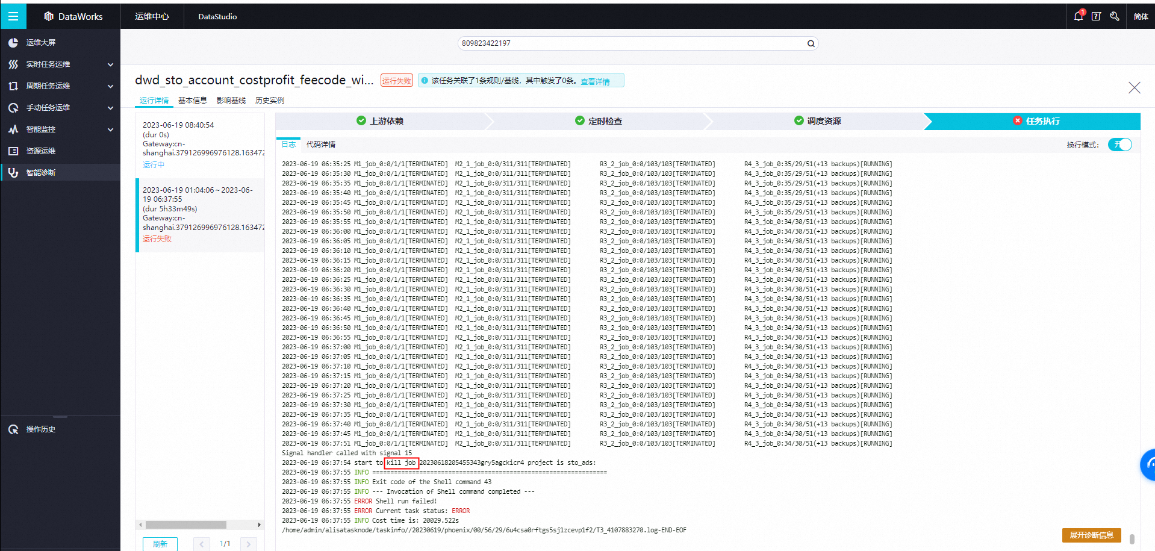The image size is (1155, 551).
Task: Open 智能诊断 sidebar item
Action: [x=60, y=173]
